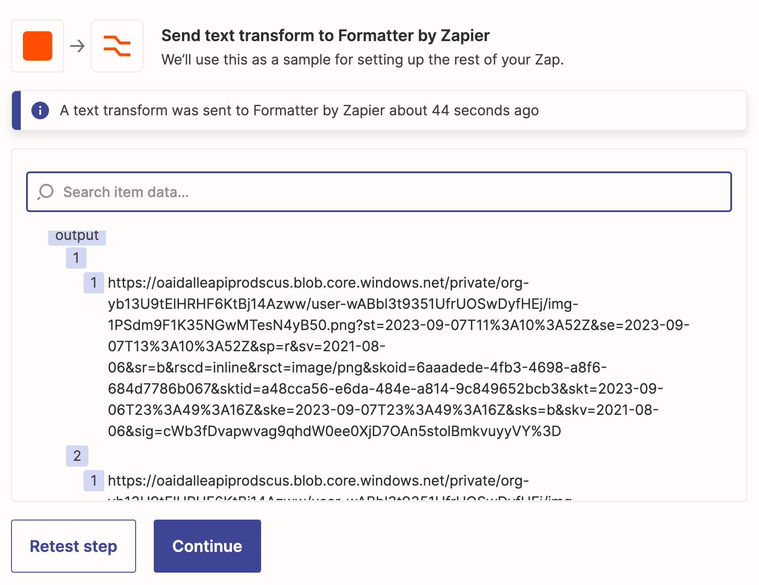This screenshot has width=759, height=585.
Task: Click the first DALL-E image URL text
Action: pos(398,357)
